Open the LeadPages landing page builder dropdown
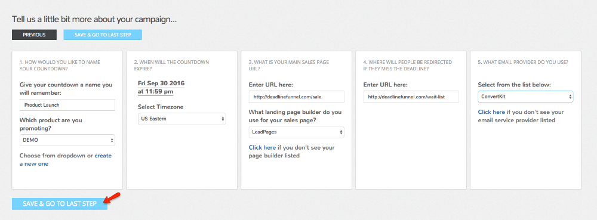Image resolution: width=597 pixels, height=220 pixels. click(296, 132)
